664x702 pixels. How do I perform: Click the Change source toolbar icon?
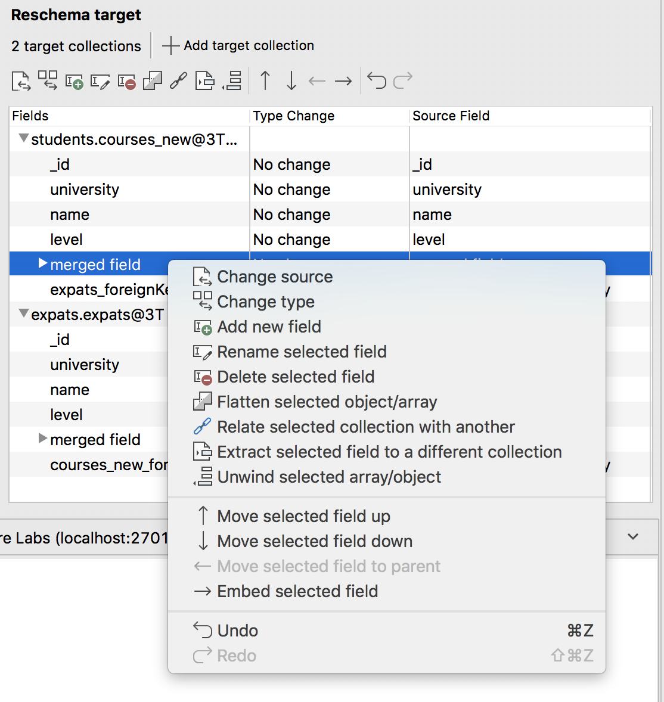click(21, 80)
